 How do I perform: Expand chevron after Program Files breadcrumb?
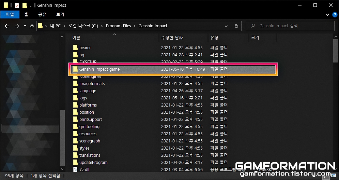(135, 26)
